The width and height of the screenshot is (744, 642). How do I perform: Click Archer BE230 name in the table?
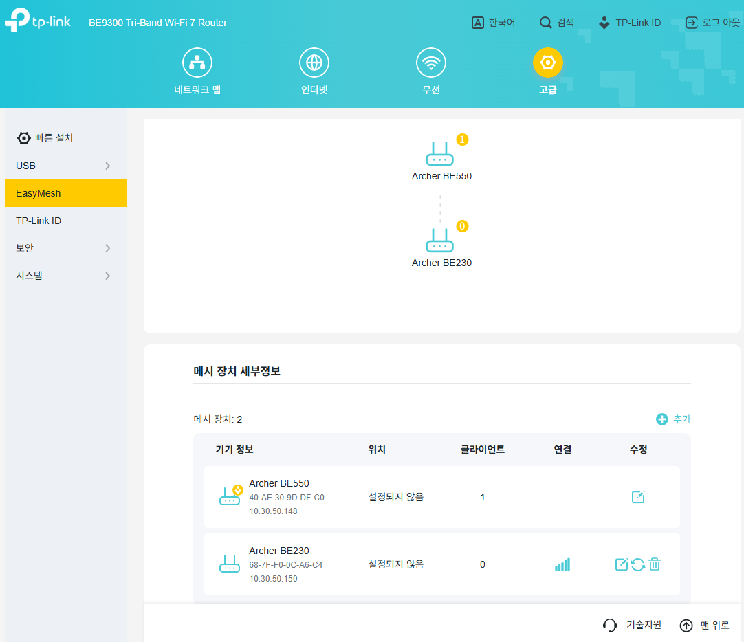click(x=279, y=551)
